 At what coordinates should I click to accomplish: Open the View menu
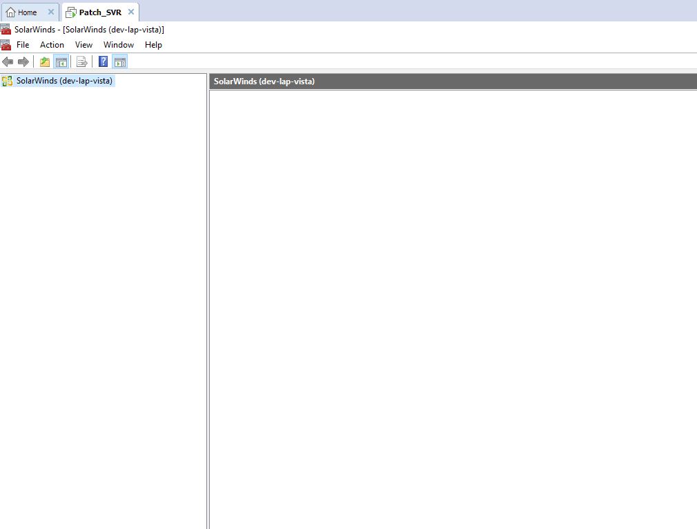84,45
